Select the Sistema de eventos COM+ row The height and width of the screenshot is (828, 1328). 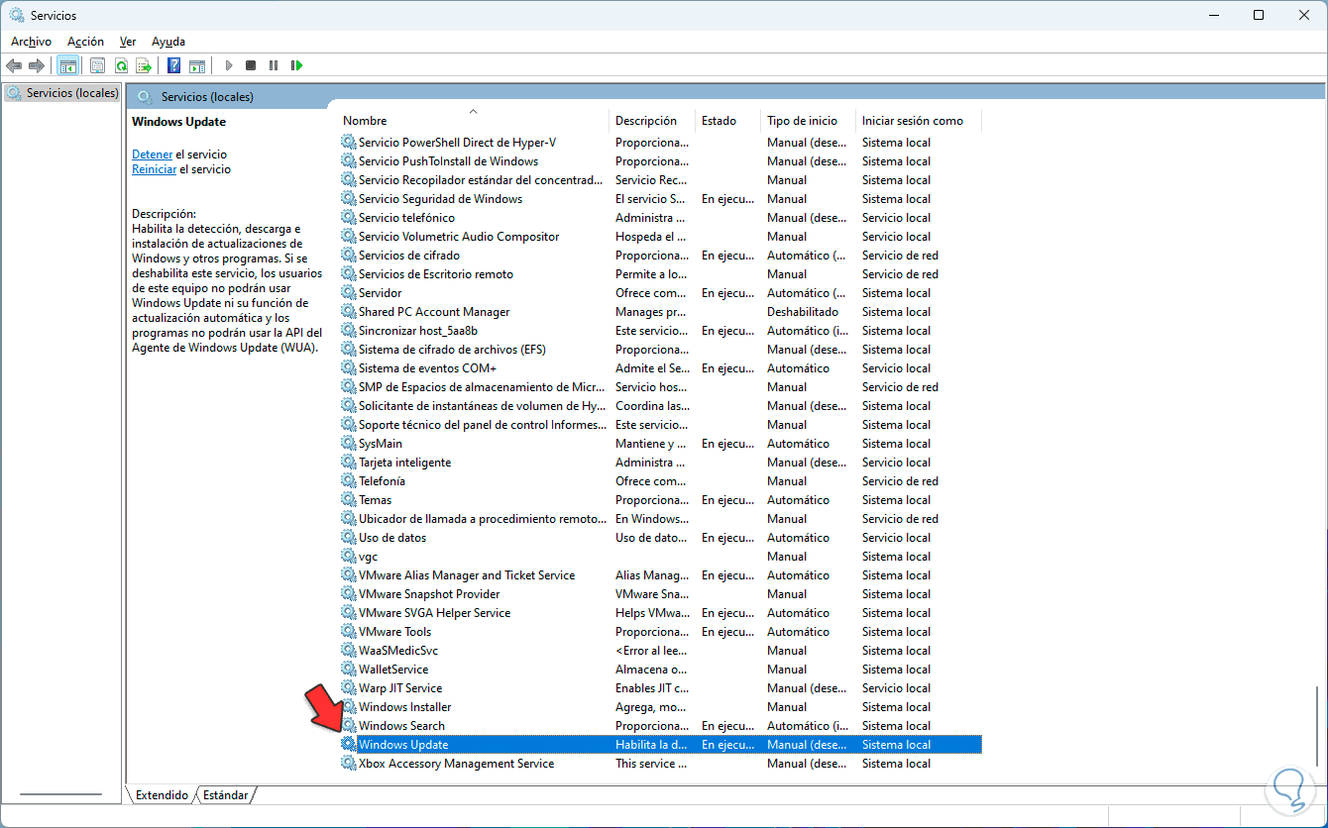point(660,368)
